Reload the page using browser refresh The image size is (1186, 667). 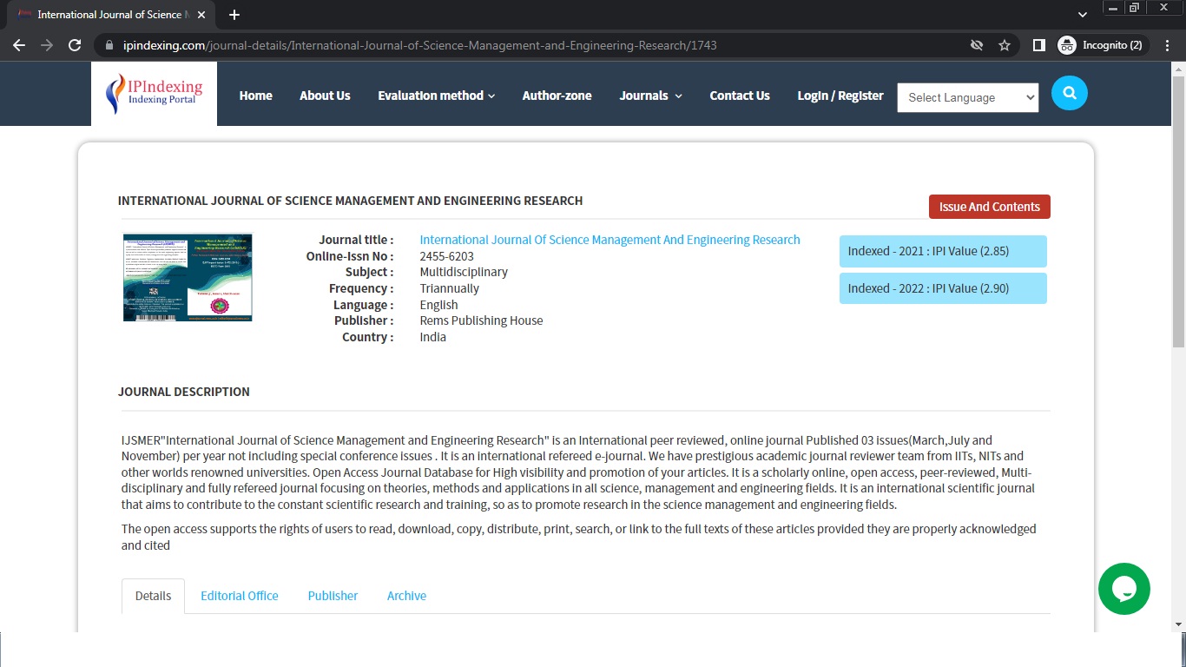(75, 45)
